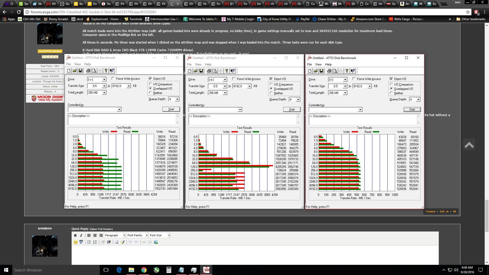Viewport: 489px width, 275px height.
Task: Enable Force Write Access in rightmost ATTO window
Action: click(354, 79)
